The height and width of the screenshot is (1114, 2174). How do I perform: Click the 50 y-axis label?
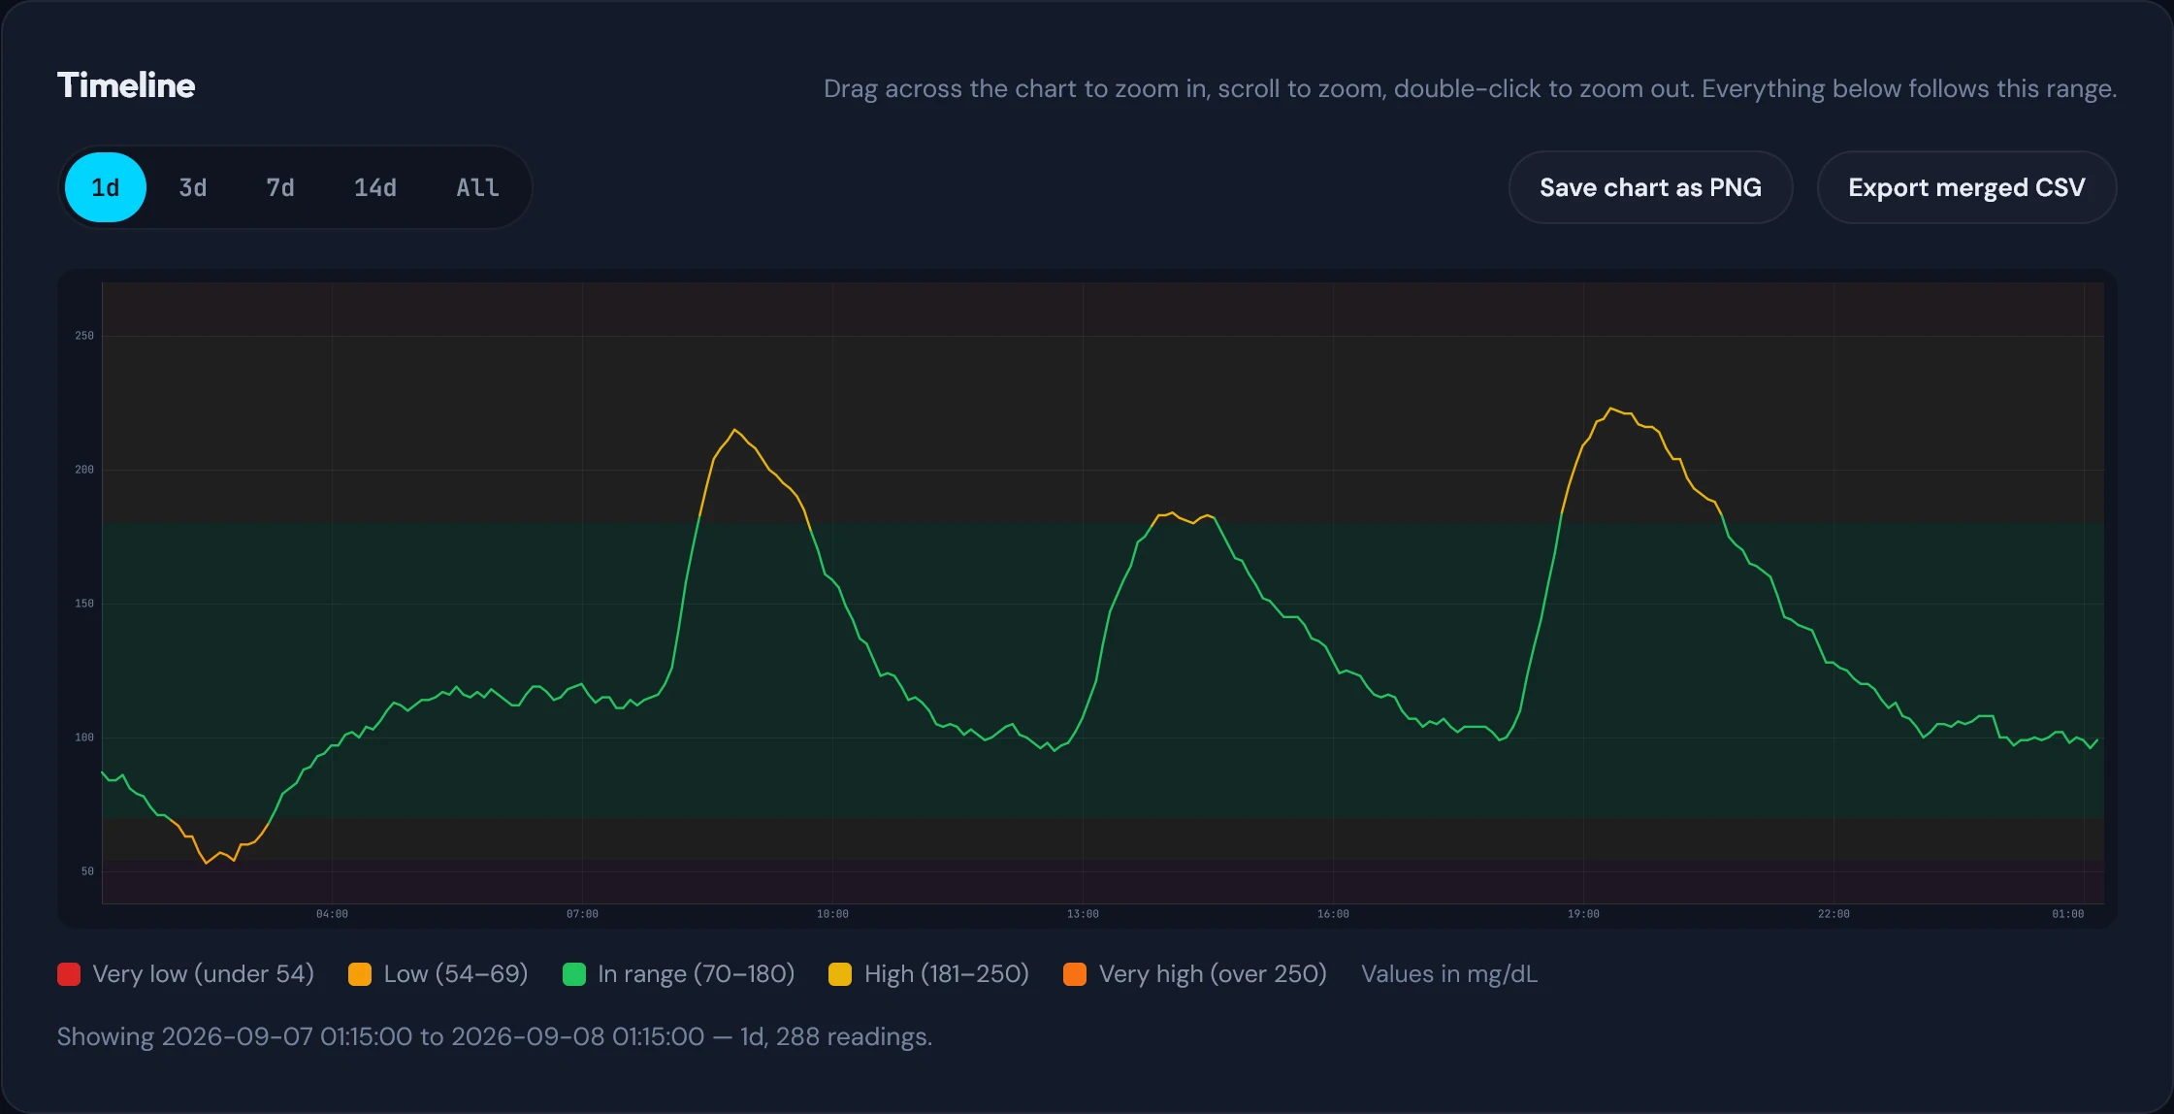(87, 871)
